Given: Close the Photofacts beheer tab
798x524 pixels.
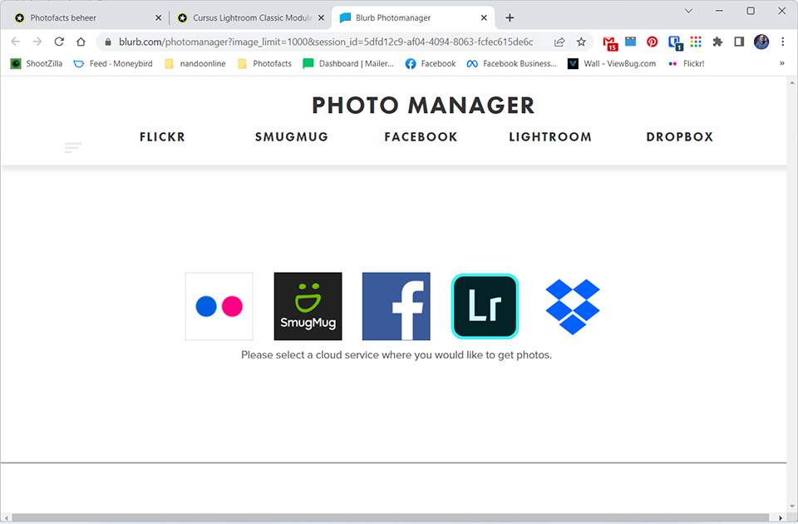Looking at the screenshot, I should (x=158, y=17).
